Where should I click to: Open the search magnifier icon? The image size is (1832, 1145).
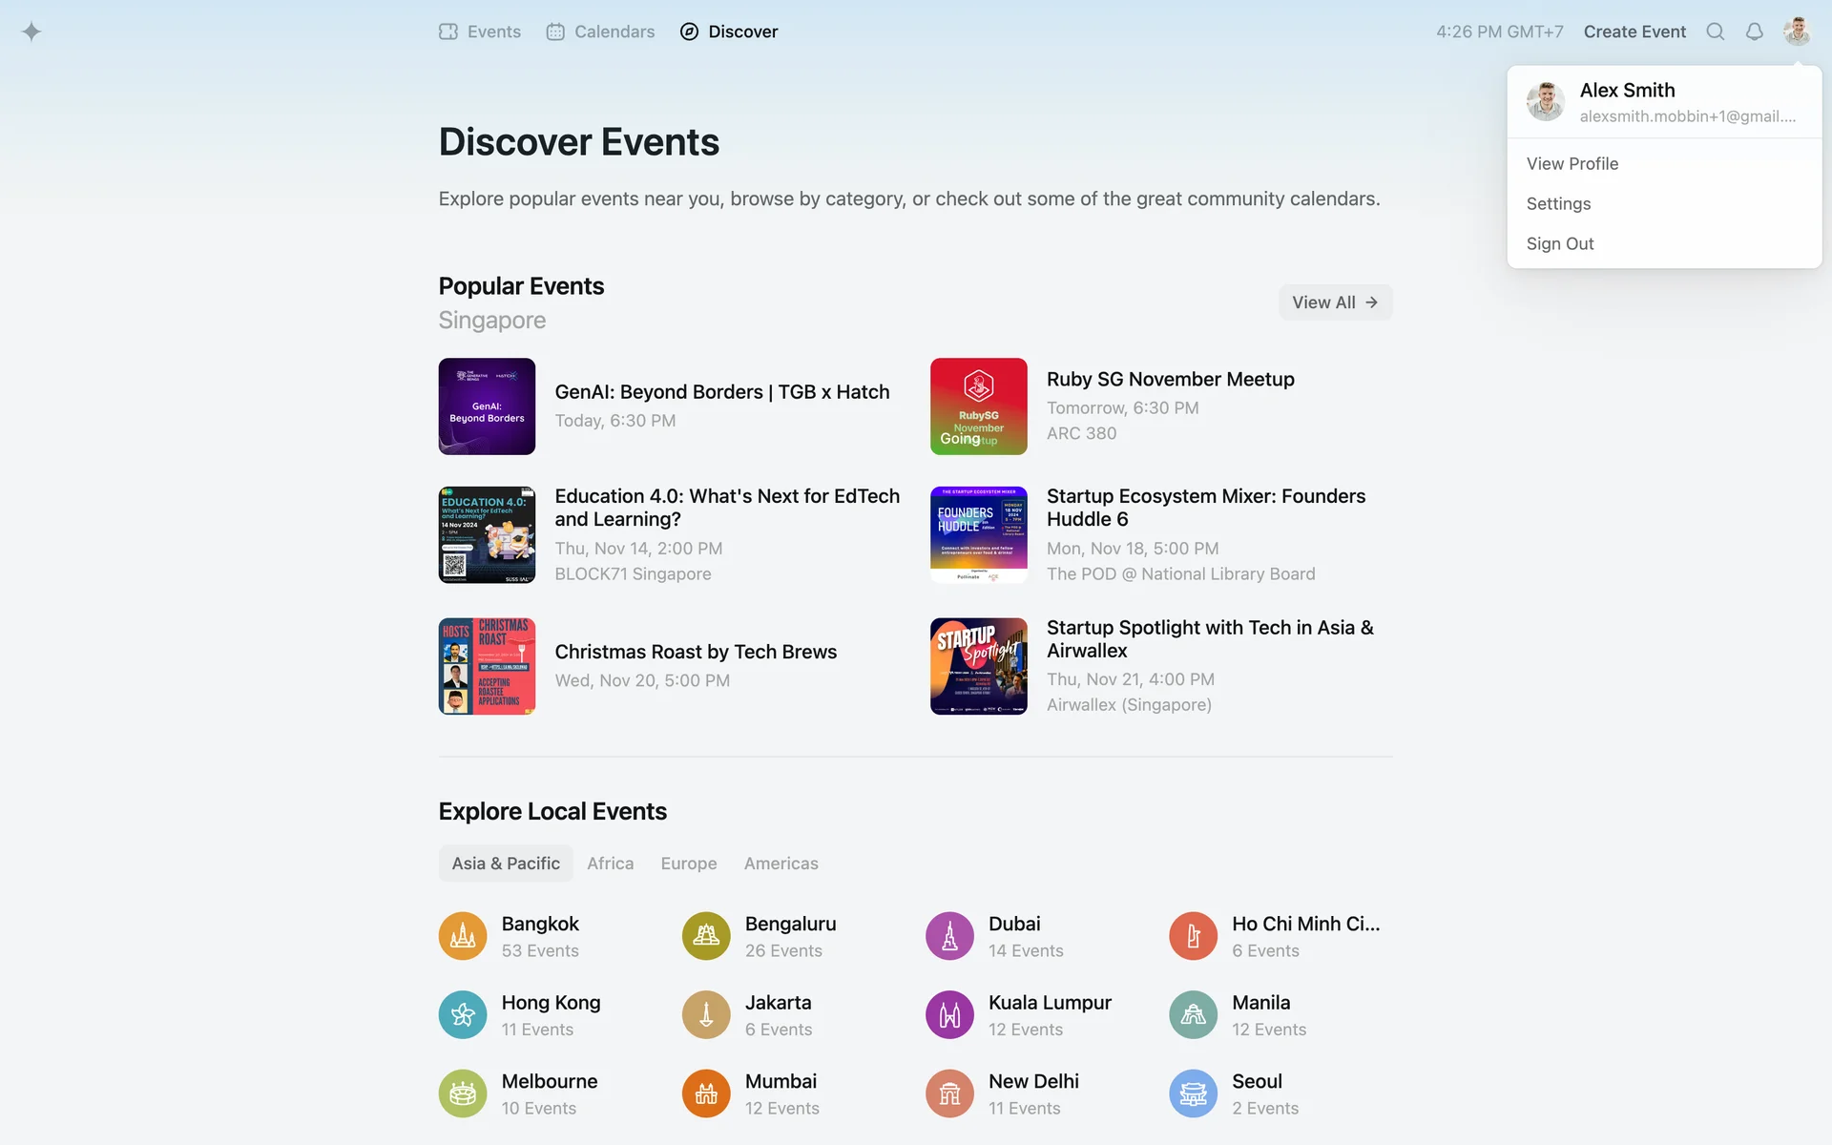coord(1715,31)
